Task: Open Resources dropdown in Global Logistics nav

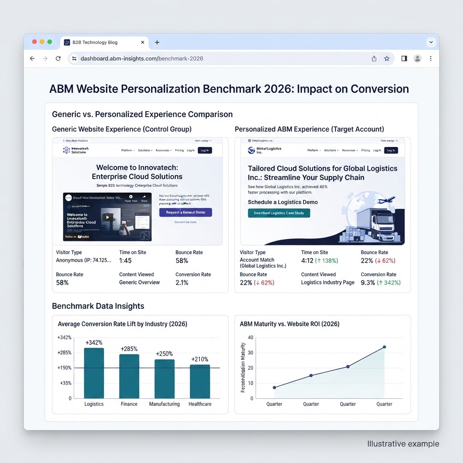Action: [x=350, y=150]
